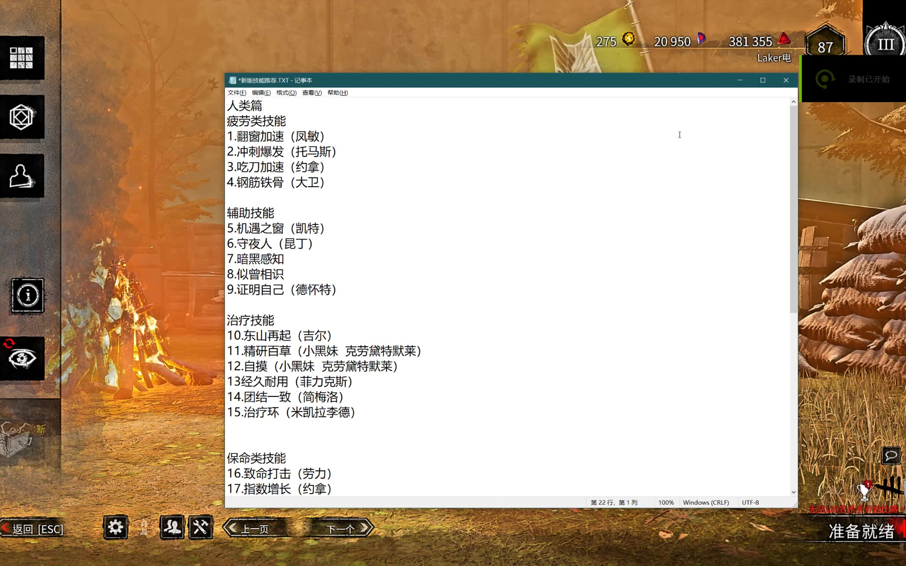Image resolution: width=906 pixels, height=566 pixels.
Task: Open the settings gear icon
Action: point(115,527)
